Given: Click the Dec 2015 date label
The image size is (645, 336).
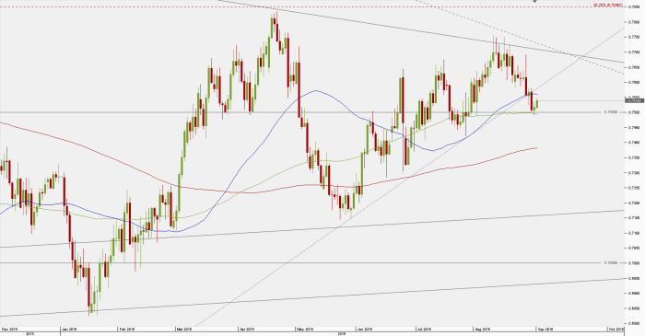Looking at the screenshot, I should click(9, 329).
